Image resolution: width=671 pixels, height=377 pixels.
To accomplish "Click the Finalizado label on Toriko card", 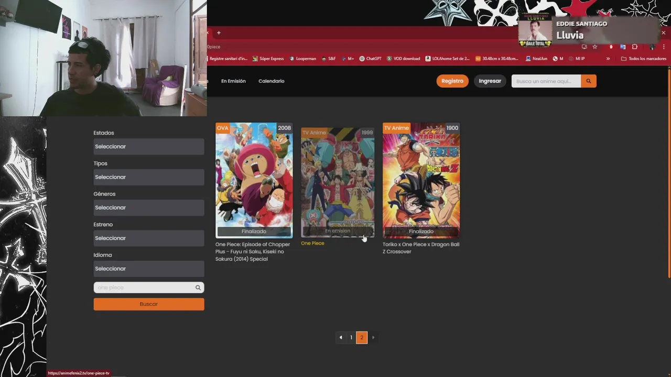I will [x=421, y=231].
